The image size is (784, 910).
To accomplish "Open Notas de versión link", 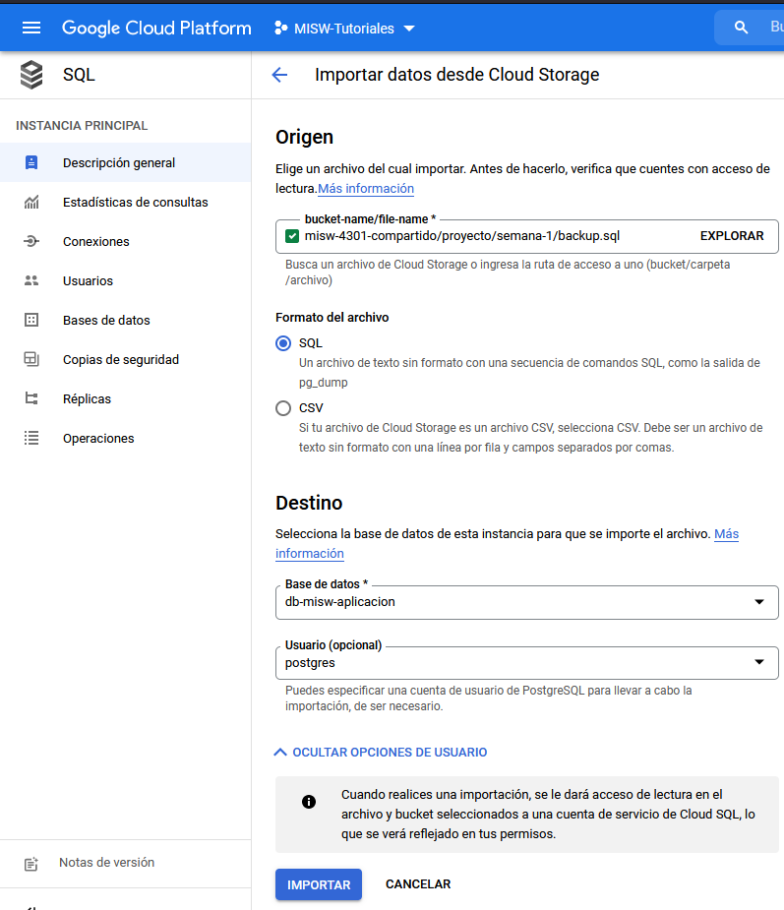I will point(107,863).
